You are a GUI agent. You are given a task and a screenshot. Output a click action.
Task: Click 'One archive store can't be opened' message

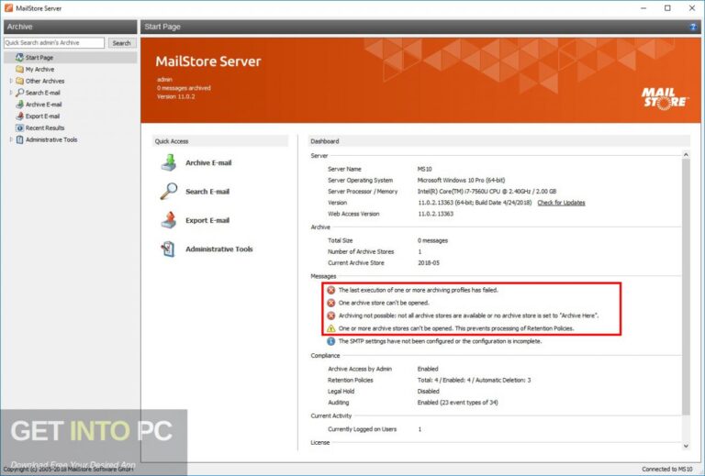pyautogui.click(x=384, y=303)
